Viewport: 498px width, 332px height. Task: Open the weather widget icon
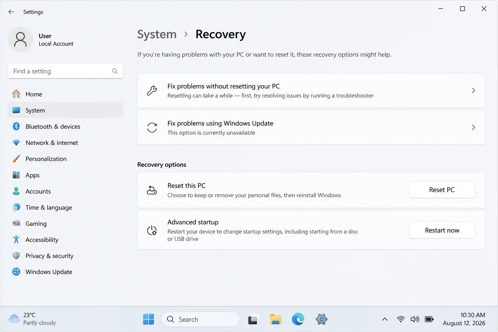14,319
